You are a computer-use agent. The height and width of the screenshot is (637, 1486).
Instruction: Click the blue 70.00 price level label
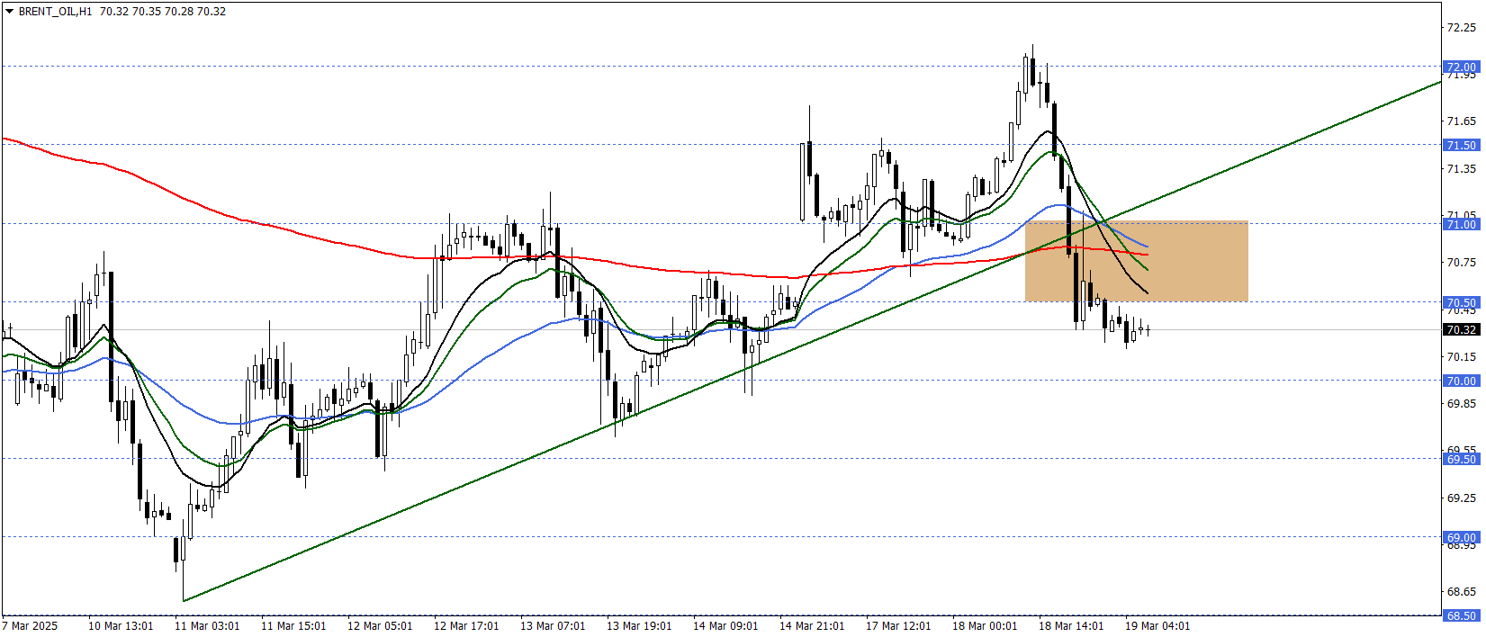1461,381
